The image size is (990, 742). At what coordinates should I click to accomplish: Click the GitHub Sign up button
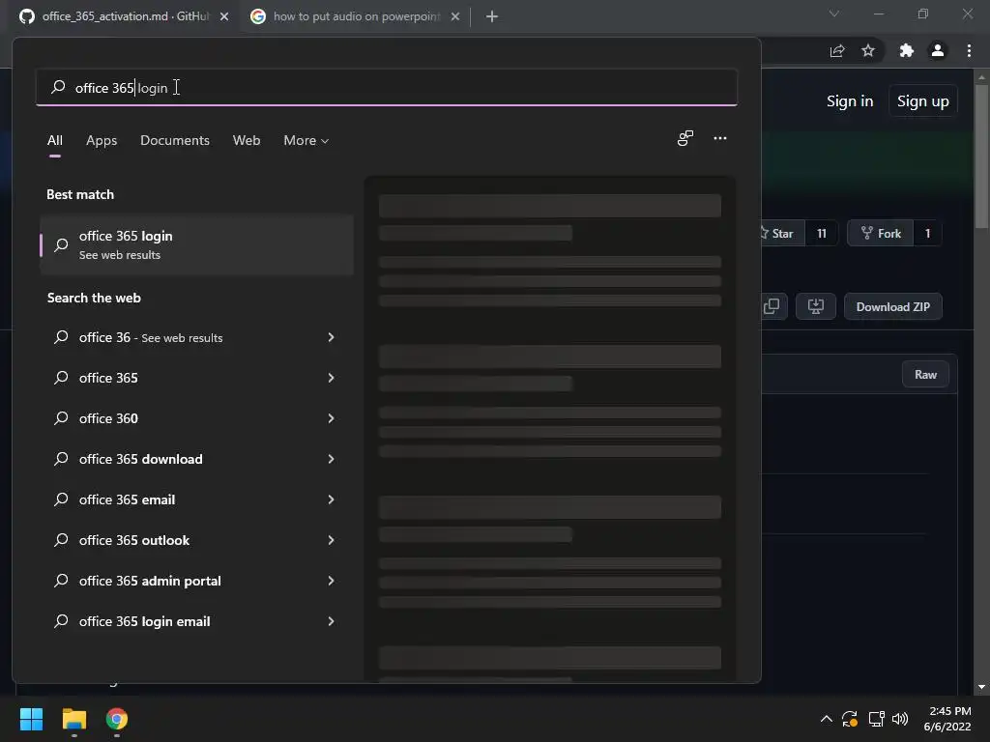click(x=923, y=100)
